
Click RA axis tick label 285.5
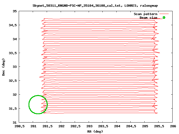pos(159,126)
